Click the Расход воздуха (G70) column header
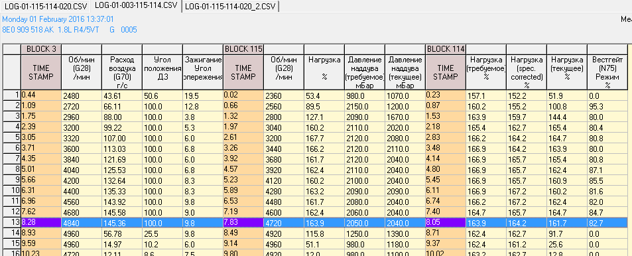 [122, 72]
